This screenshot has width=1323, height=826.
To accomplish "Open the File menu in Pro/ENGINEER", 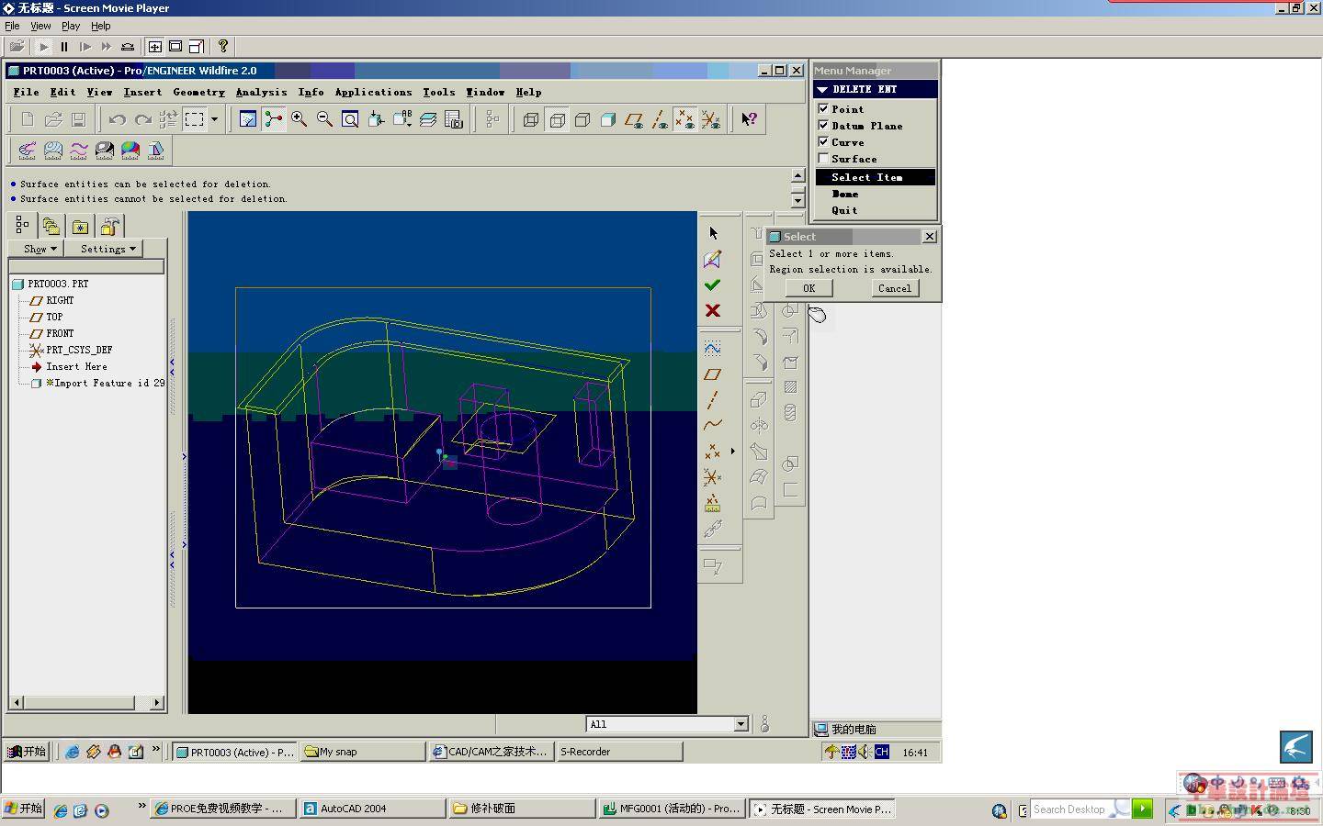I will coord(26,92).
